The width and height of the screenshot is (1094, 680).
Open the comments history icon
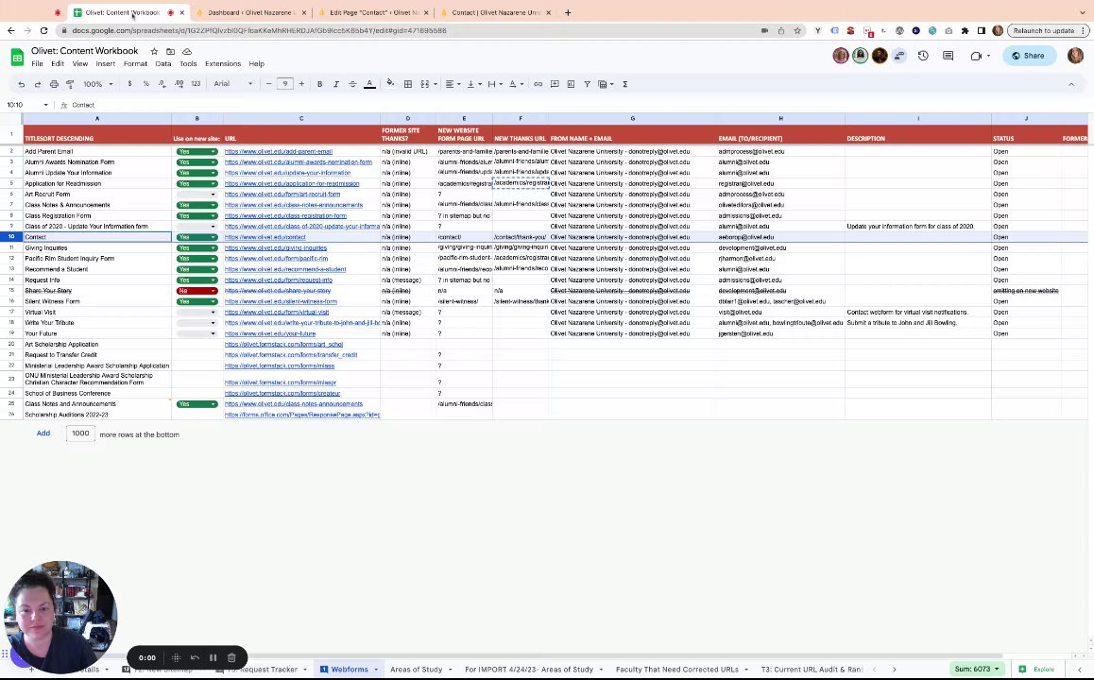[x=948, y=56]
